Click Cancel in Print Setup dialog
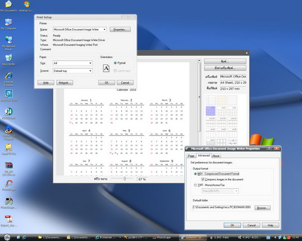The image size is (302, 241). [x=125, y=83]
